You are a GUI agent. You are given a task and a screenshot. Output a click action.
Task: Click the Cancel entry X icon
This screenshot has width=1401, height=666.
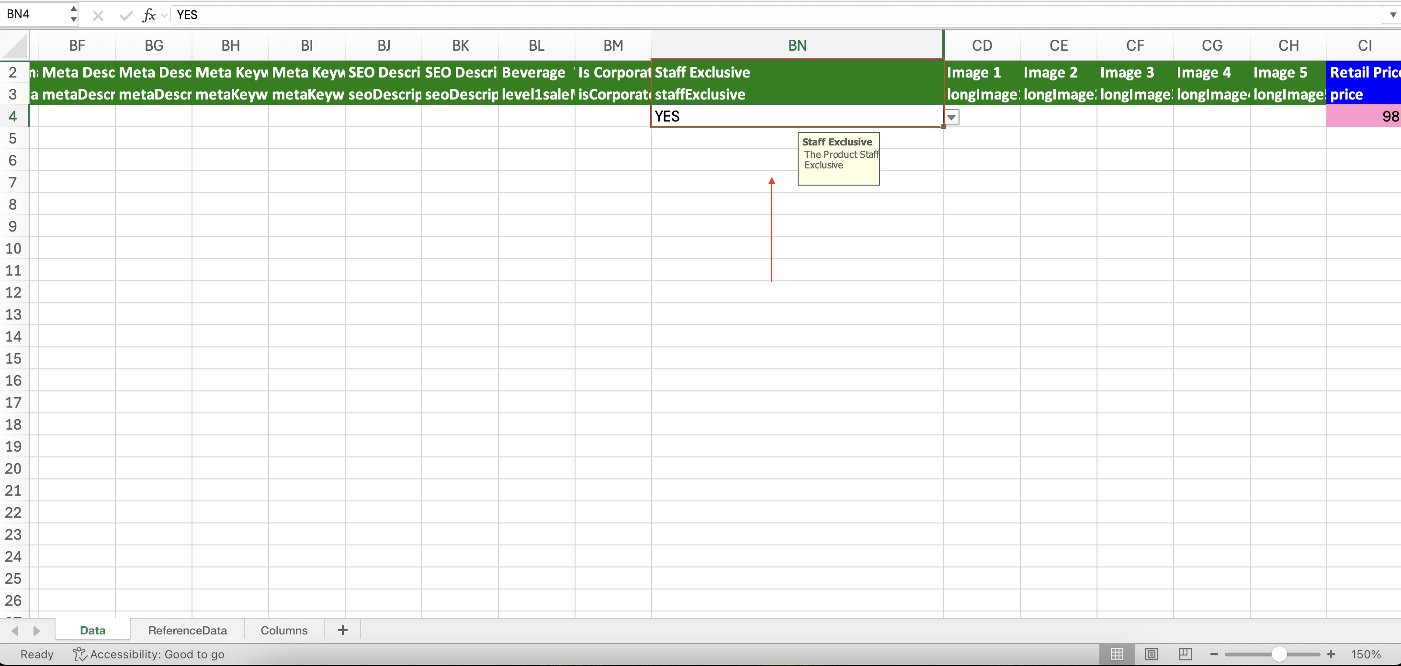coord(98,15)
